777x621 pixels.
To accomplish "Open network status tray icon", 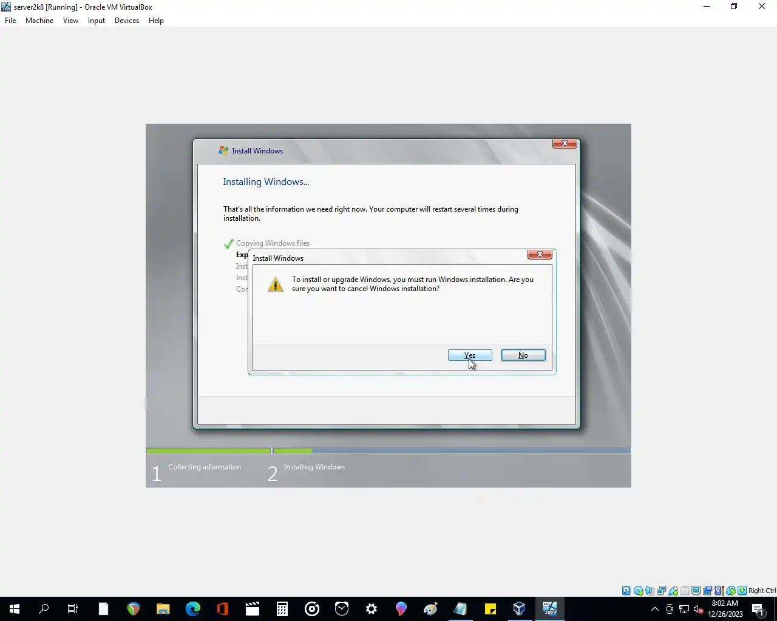I will click(684, 609).
